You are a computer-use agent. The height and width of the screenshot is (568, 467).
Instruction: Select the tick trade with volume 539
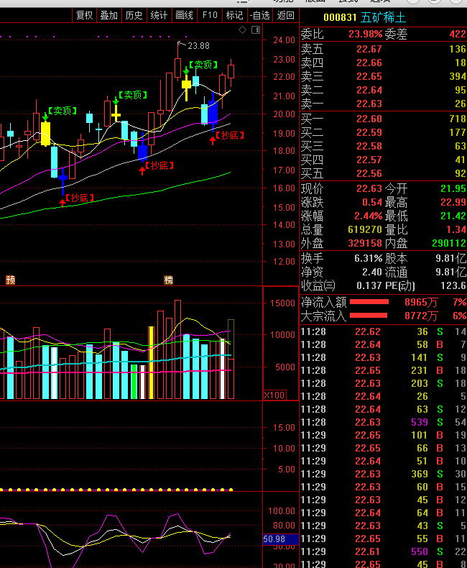(384, 422)
